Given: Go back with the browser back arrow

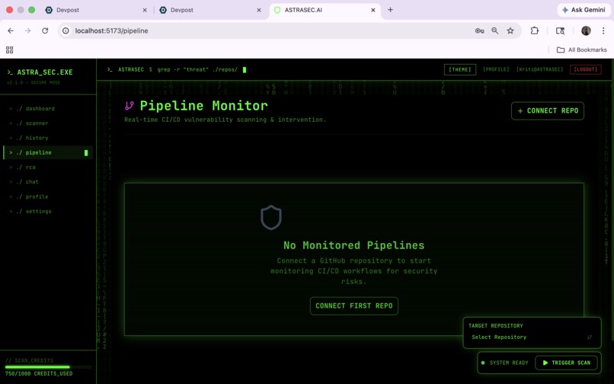Looking at the screenshot, I should click(x=11, y=30).
